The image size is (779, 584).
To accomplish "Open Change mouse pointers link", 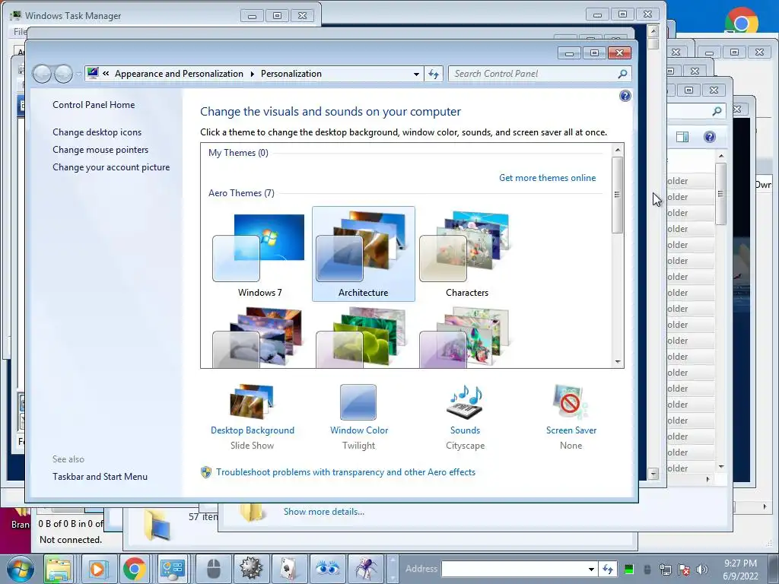I will (100, 150).
